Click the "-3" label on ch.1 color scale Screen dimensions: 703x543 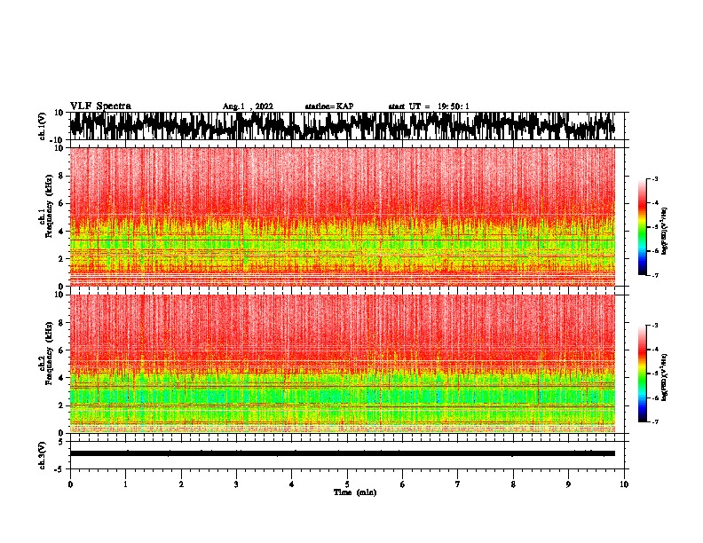(x=654, y=178)
